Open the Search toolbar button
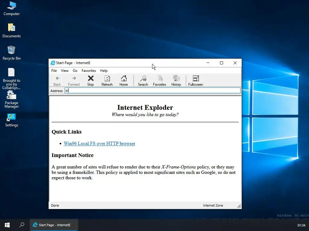This screenshot has width=309, height=231. coord(143,81)
